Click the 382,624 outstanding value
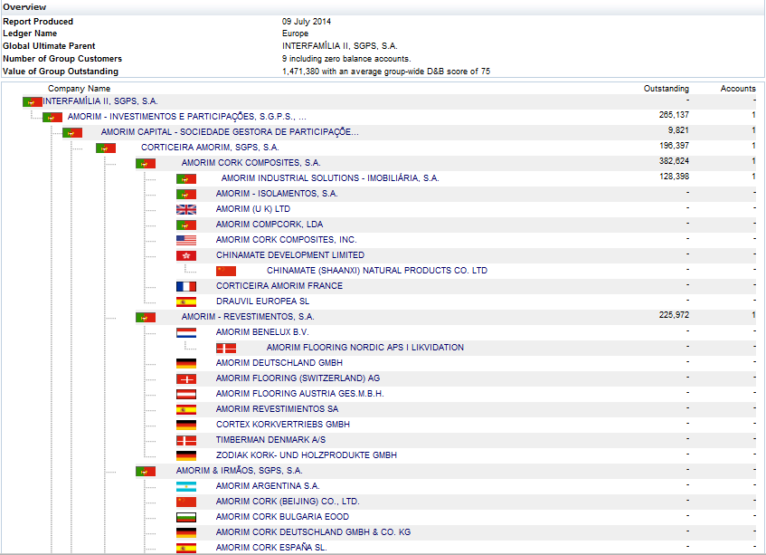Image resolution: width=766 pixels, height=555 pixels. pos(674,161)
